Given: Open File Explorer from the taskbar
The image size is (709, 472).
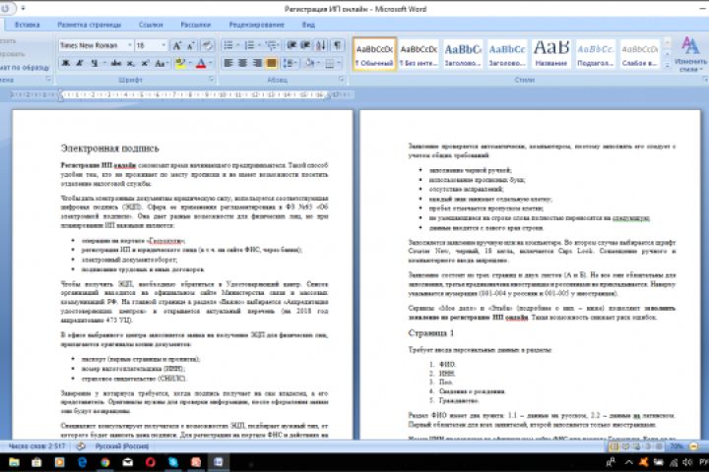Looking at the screenshot, I should pos(14,462).
